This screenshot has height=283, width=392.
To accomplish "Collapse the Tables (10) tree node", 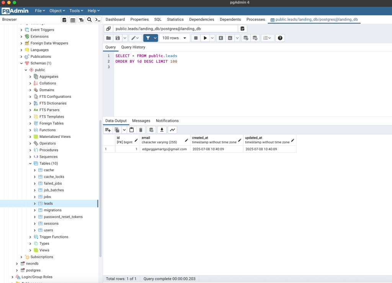I will coord(31,164).
